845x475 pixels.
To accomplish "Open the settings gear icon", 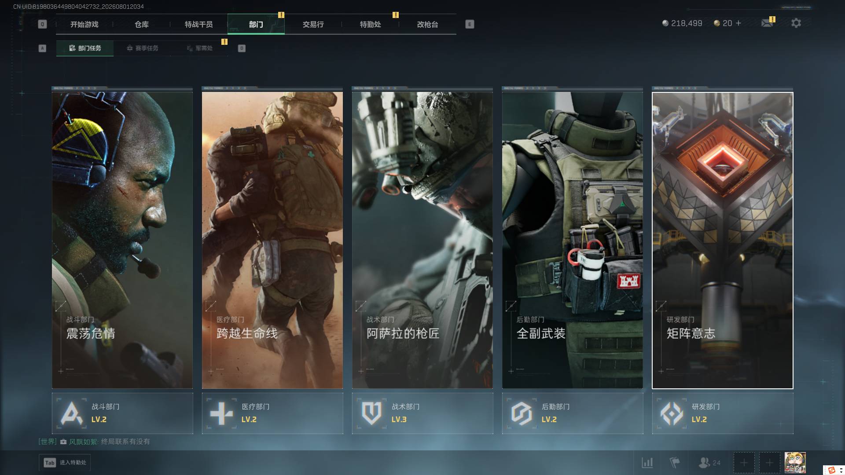I will pos(796,23).
